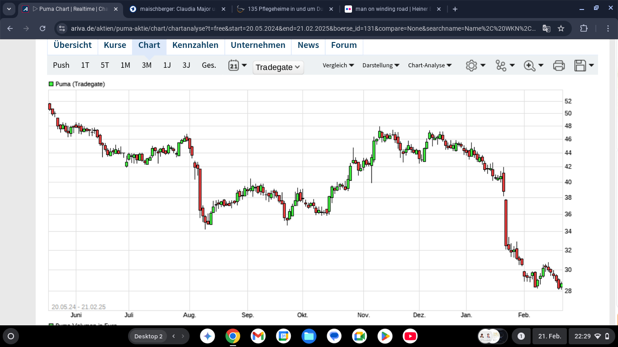This screenshot has height=347, width=618.
Task: Launch Gemini from the shelf
Action: click(x=208, y=336)
